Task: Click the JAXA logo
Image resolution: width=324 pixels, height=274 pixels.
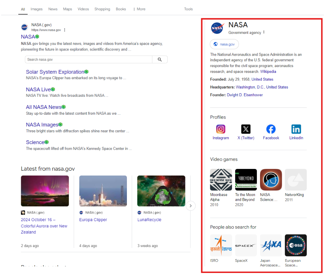Action: (271, 245)
